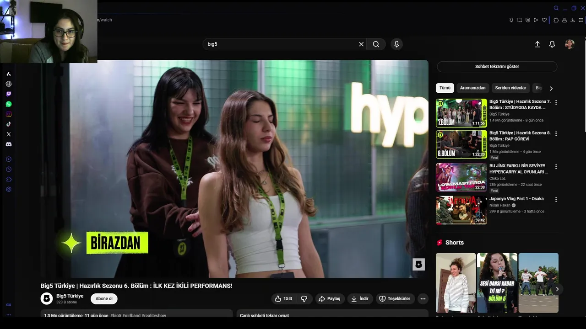The width and height of the screenshot is (586, 329).
Task: Bookmark the page with the heart icon
Action: point(544,20)
